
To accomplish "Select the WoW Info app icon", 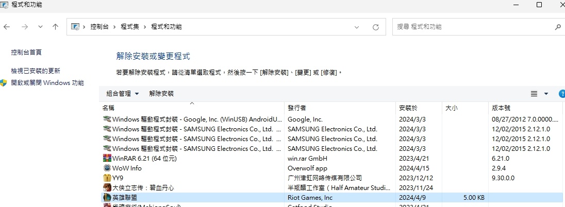I will point(107,168).
